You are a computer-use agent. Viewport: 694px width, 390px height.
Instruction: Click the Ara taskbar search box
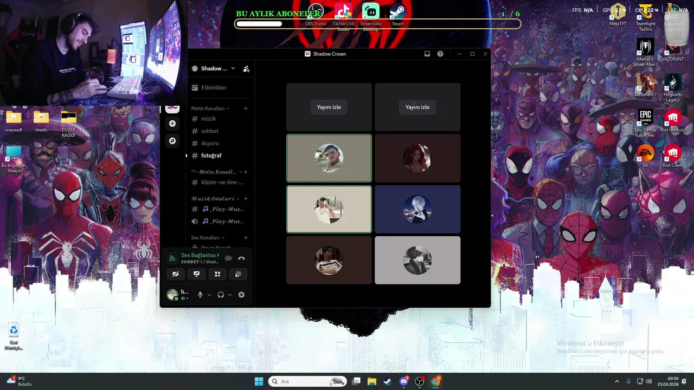pyautogui.click(x=308, y=381)
